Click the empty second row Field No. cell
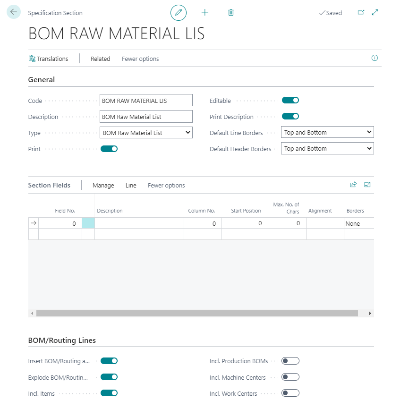This screenshot has width=409, height=417. pos(60,234)
